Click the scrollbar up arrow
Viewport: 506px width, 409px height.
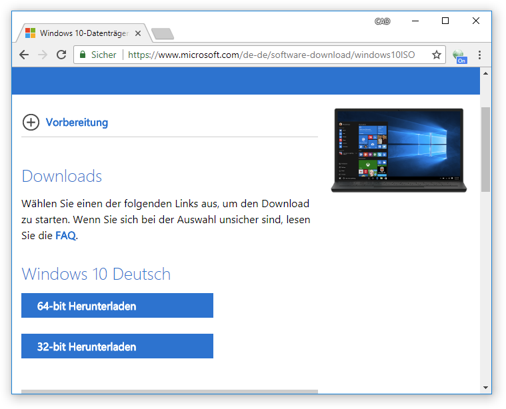(x=485, y=73)
